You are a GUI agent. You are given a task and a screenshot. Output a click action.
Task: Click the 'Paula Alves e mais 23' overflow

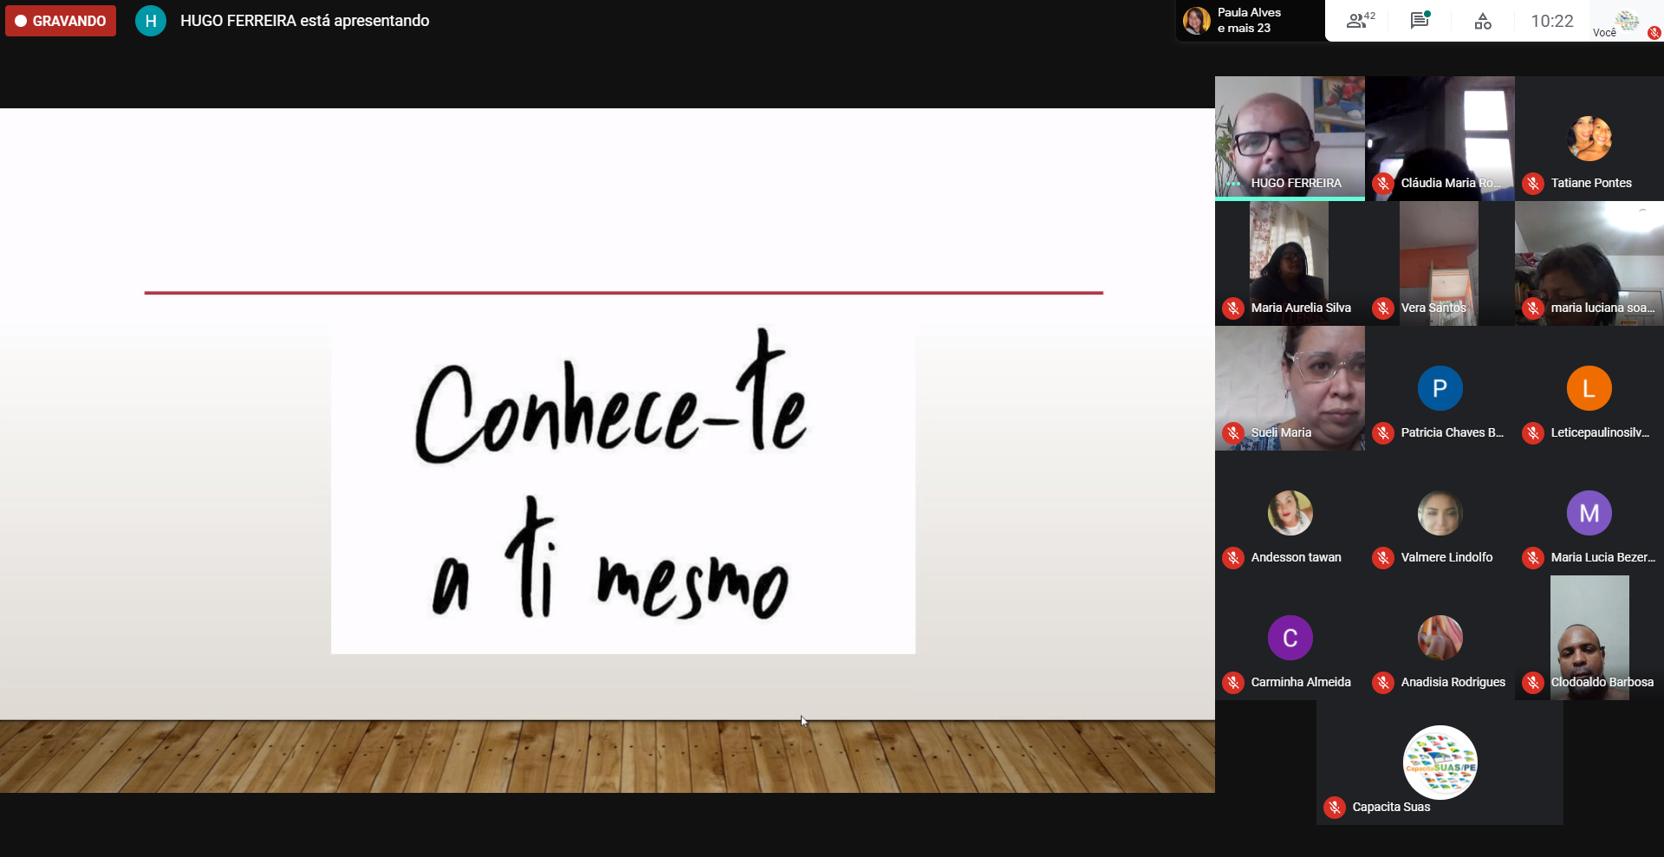pyautogui.click(x=1248, y=21)
